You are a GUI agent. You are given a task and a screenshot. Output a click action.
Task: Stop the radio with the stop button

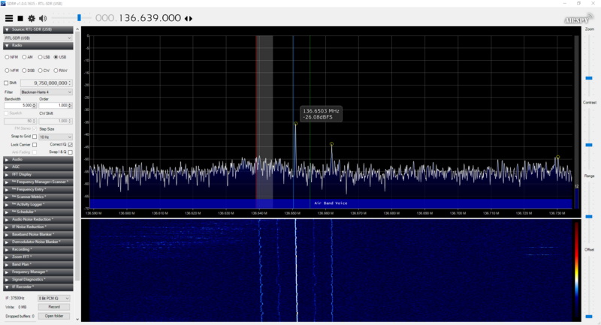pyautogui.click(x=20, y=18)
